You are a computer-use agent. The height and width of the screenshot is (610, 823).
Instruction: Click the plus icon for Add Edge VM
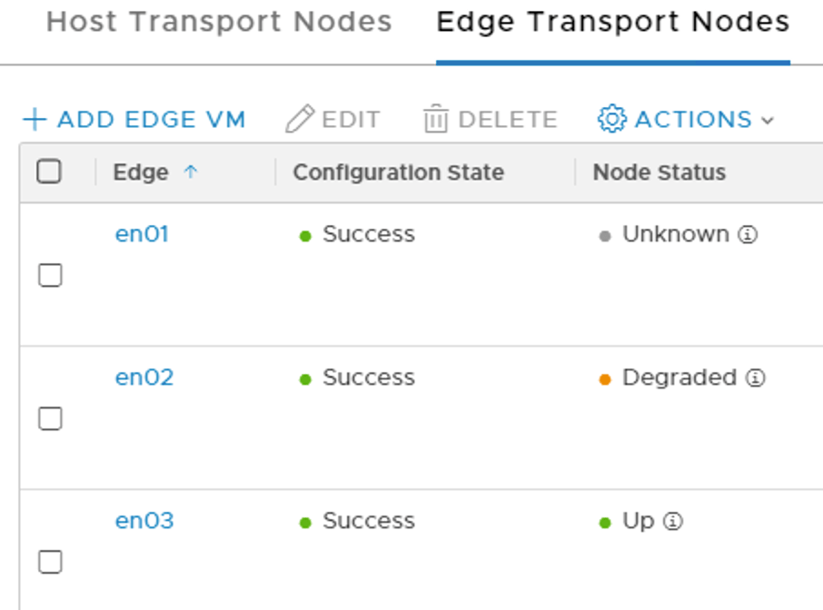34,120
